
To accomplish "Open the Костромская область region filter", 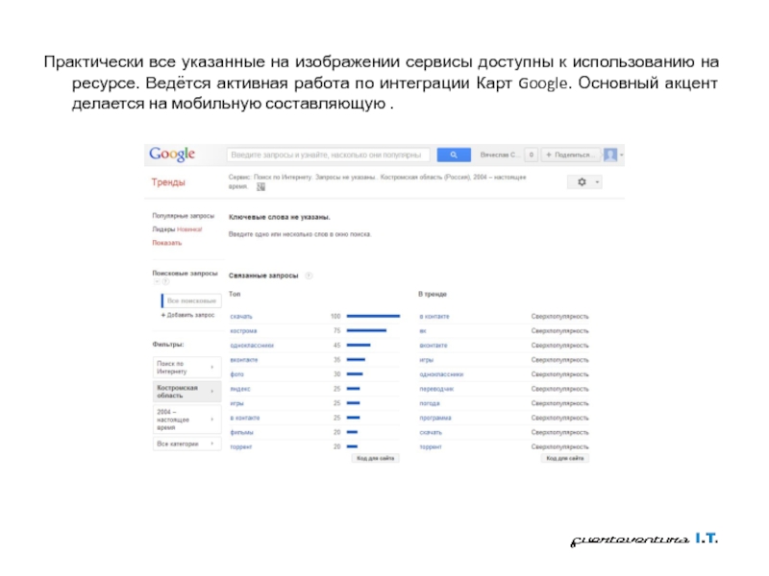I will (x=186, y=392).
